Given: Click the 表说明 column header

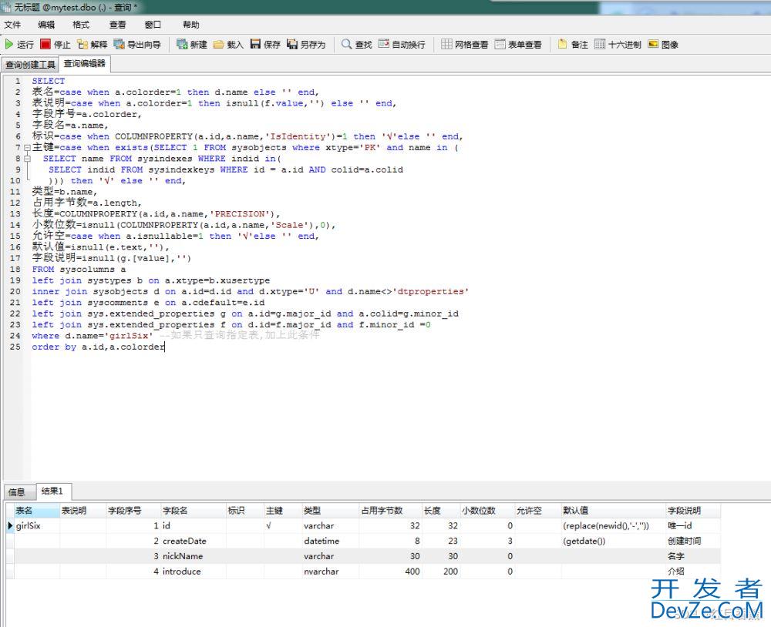Looking at the screenshot, I should pos(82,511).
